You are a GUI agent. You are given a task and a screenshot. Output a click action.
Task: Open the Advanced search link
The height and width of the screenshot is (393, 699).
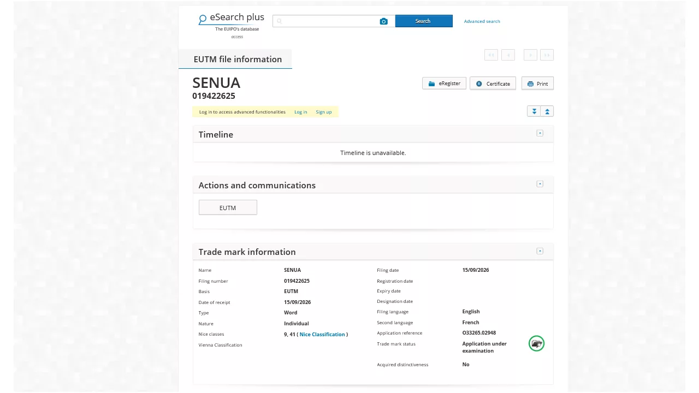coord(482,21)
